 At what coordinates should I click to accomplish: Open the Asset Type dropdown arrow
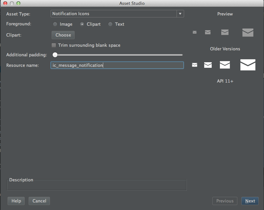coord(180,13)
